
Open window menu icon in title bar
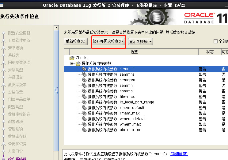[2, 6]
